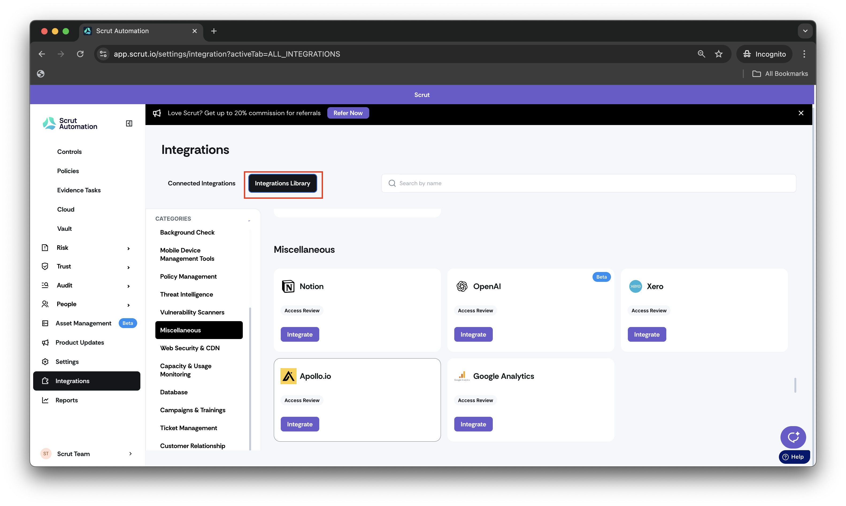Expand the Risk menu chevron
This screenshot has height=506, width=846.
129,248
